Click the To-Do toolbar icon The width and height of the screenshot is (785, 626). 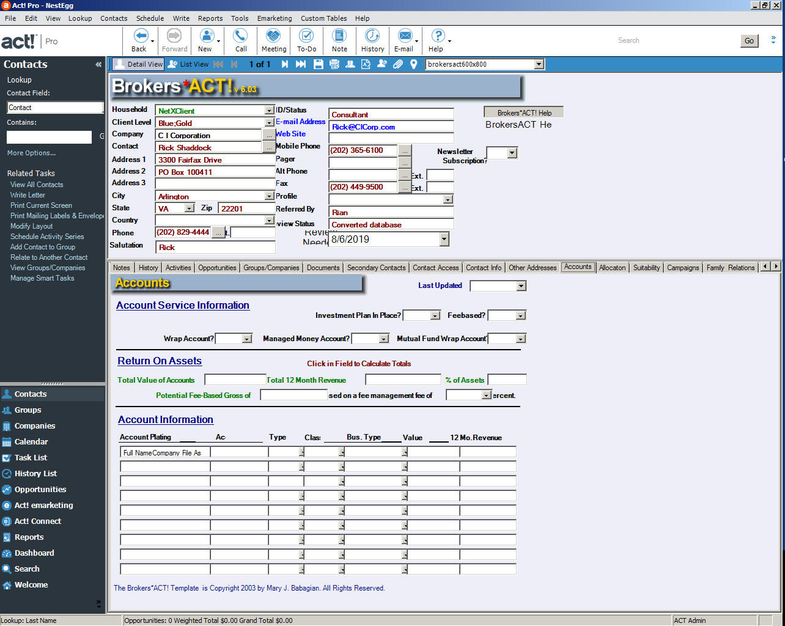click(306, 36)
